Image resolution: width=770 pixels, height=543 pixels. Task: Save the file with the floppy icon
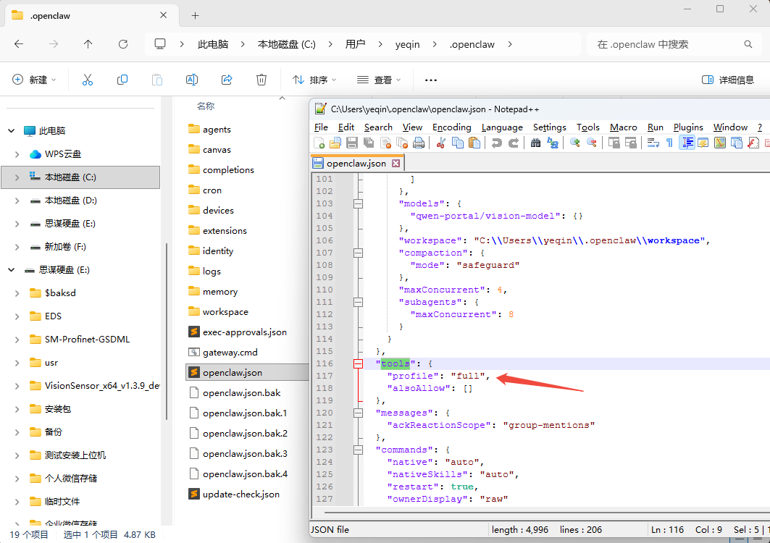pos(352,143)
